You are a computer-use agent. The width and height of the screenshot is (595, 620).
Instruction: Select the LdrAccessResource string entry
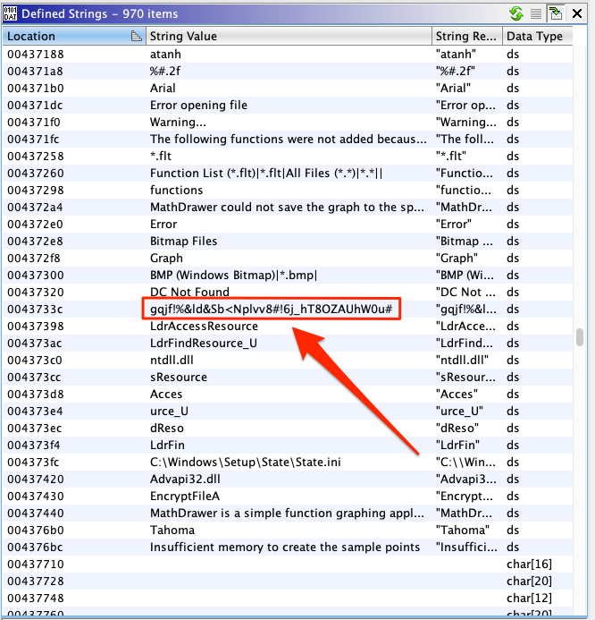pyautogui.click(x=204, y=327)
